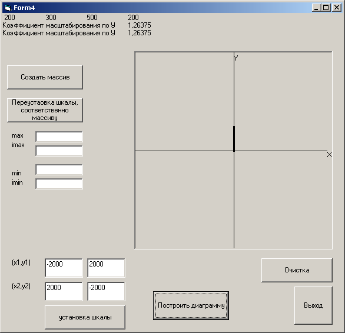345x333 pixels.
Task: Click the X axis label in chart
Action: (329, 155)
